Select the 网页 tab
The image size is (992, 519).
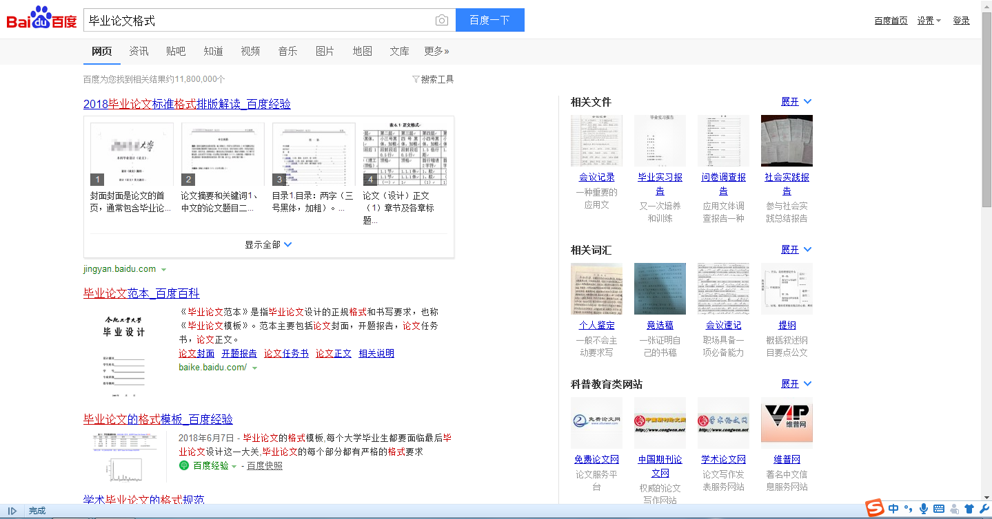[x=102, y=51]
